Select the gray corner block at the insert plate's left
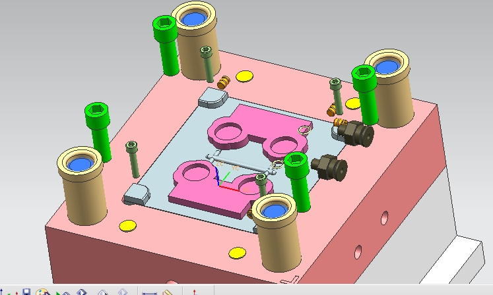Viewport: 493px width, 295px height. pyautogui.click(x=137, y=194)
